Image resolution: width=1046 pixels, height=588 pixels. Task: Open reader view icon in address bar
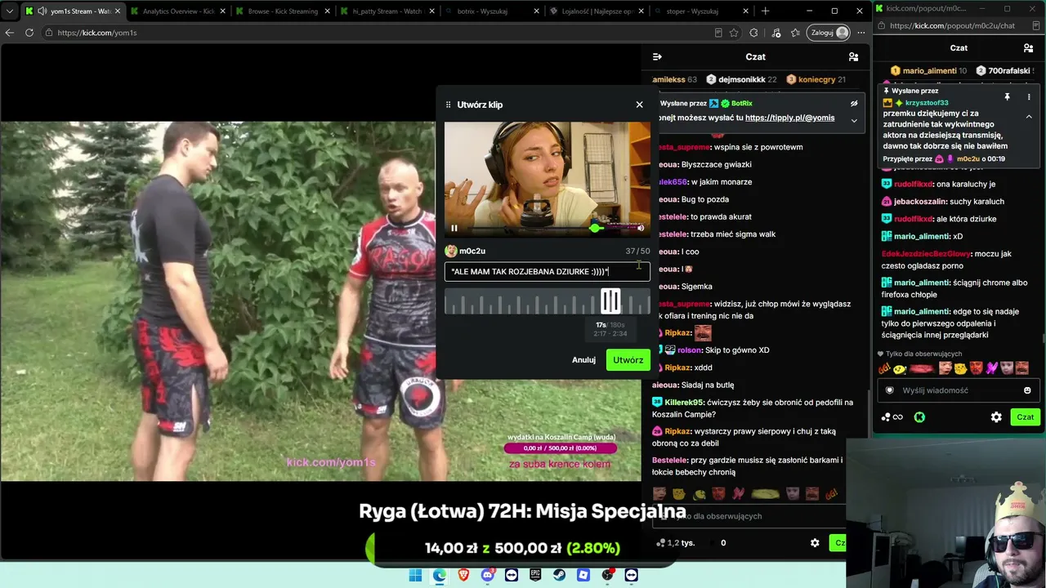click(x=717, y=33)
